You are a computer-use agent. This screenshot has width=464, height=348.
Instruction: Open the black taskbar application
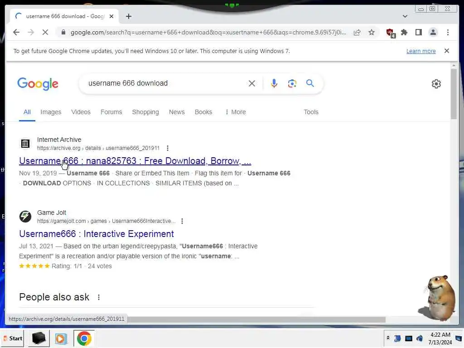point(39,338)
